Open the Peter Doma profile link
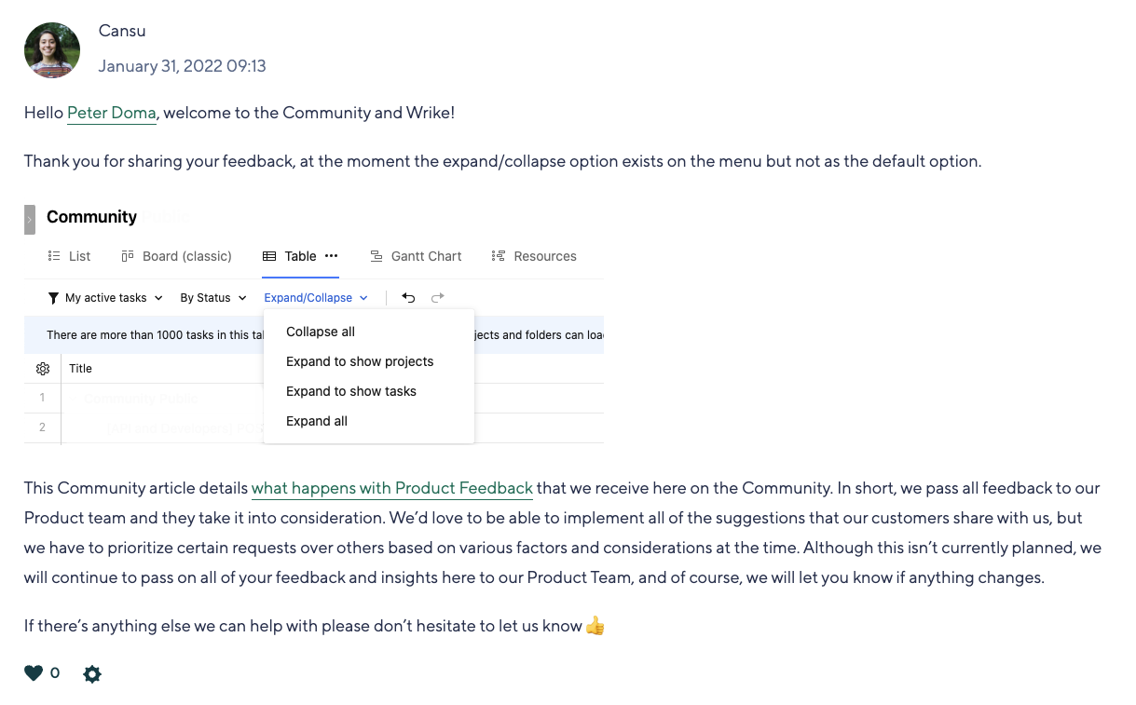1136x705 pixels. click(x=112, y=114)
